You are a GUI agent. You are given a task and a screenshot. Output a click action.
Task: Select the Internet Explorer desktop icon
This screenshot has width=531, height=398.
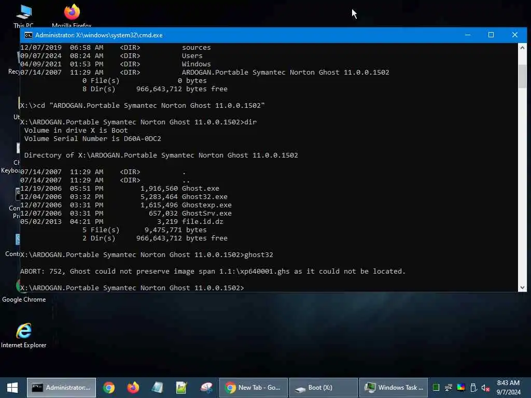coord(24,336)
